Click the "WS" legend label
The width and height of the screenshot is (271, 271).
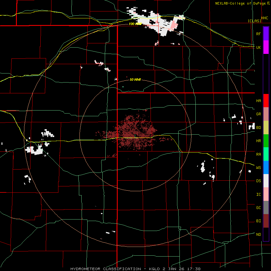(x=258, y=168)
